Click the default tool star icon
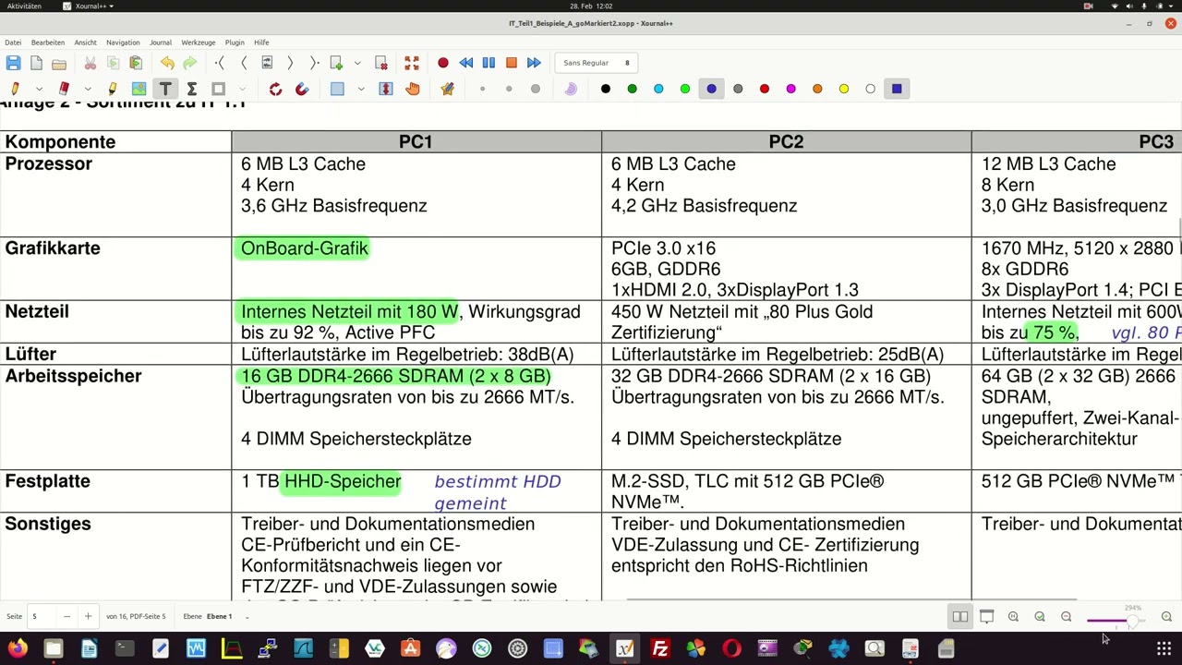Screen dimensions: 1182x665 pos(448,89)
